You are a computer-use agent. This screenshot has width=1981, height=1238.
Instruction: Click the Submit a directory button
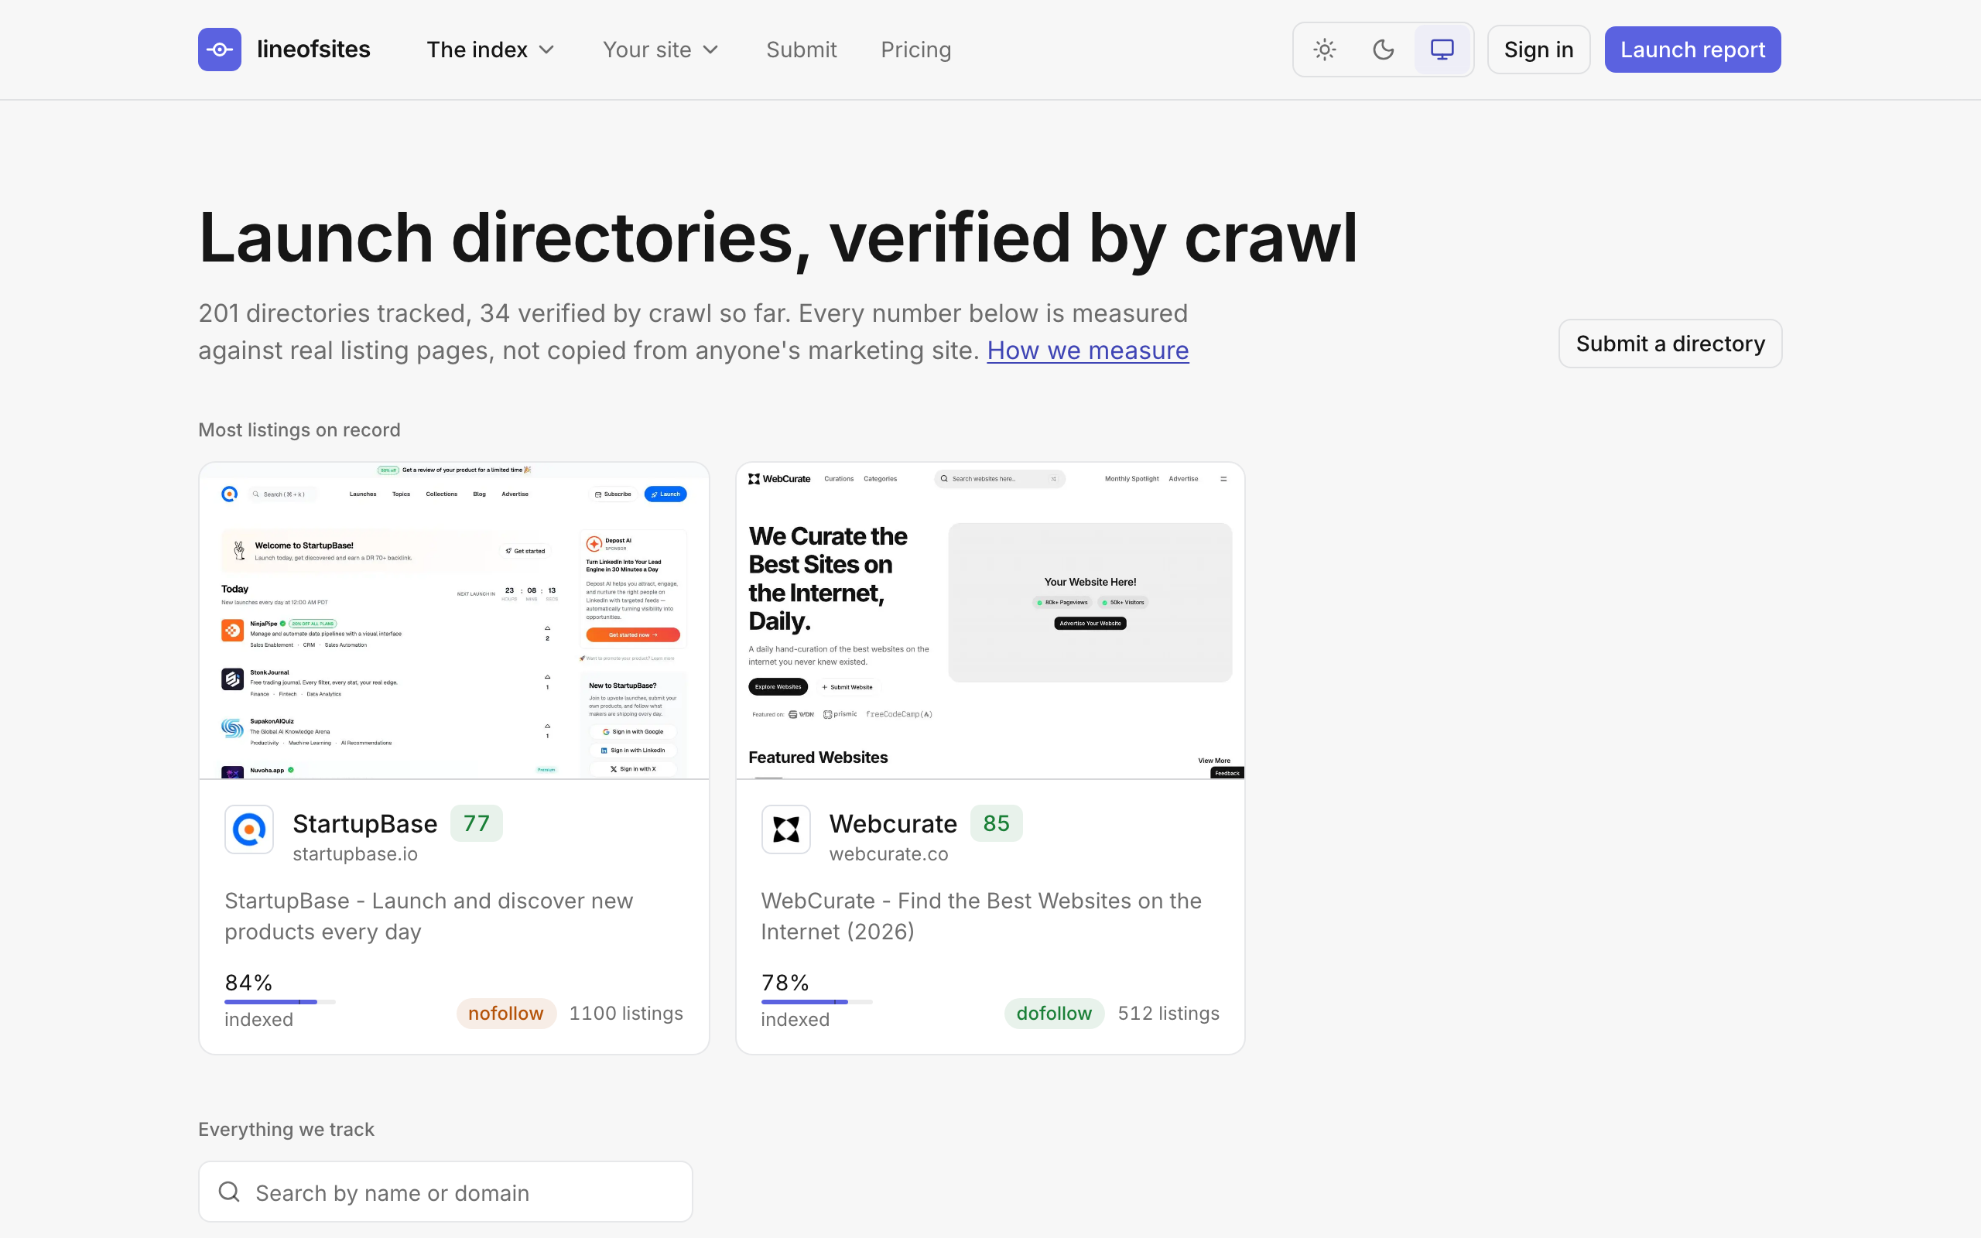(x=1671, y=343)
